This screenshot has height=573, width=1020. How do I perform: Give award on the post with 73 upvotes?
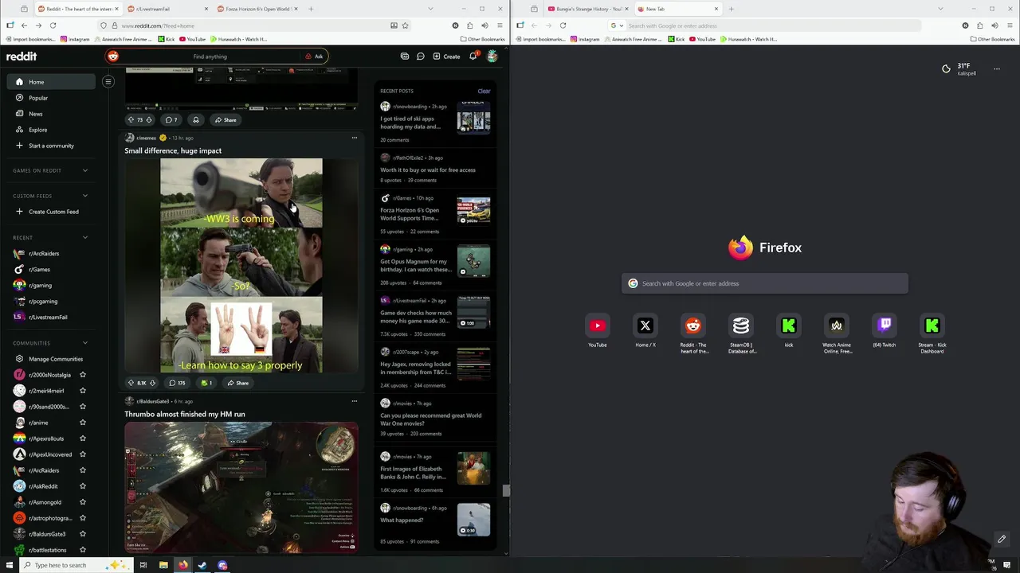(x=195, y=120)
